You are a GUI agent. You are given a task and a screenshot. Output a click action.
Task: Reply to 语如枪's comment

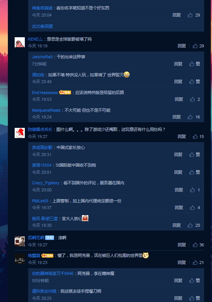pos(178,82)
